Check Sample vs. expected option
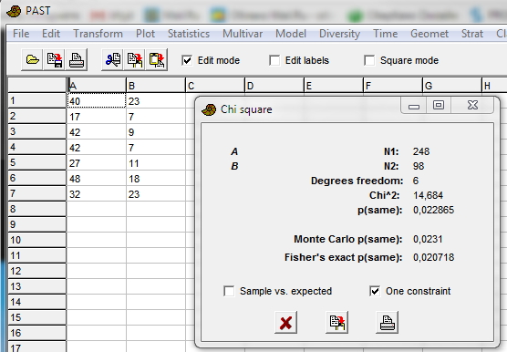Image resolution: width=507 pixels, height=352 pixels. click(x=229, y=291)
